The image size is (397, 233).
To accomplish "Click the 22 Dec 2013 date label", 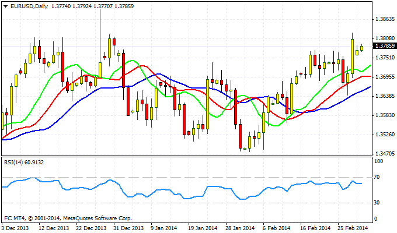I will (x=91, y=228).
